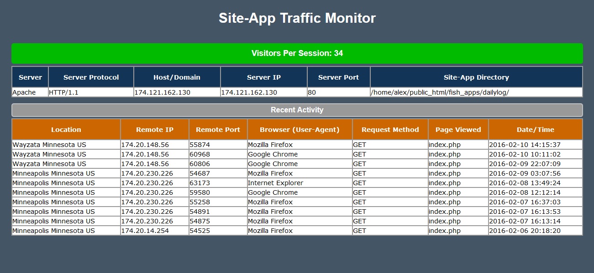Click the Site-App Traffic Monitor title
594x273 pixels.
point(297,18)
